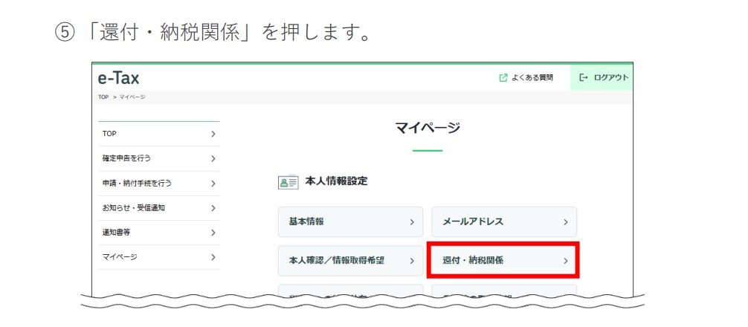Click the logout arrow icon
748x327 pixels.
point(584,77)
